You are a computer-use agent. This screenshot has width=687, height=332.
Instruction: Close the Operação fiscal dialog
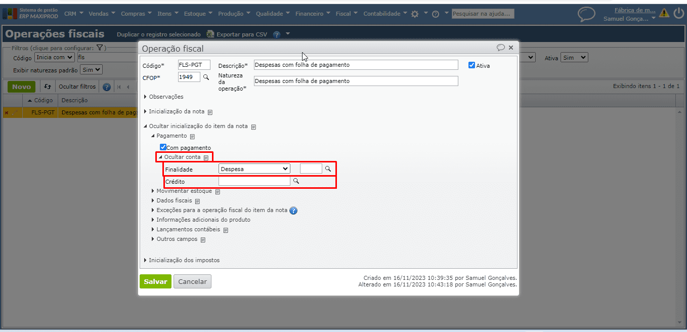511,48
